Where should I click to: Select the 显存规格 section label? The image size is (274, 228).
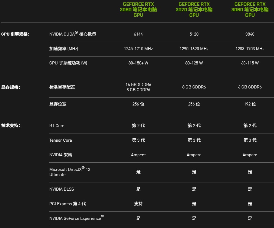pyautogui.click(x=11, y=87)
